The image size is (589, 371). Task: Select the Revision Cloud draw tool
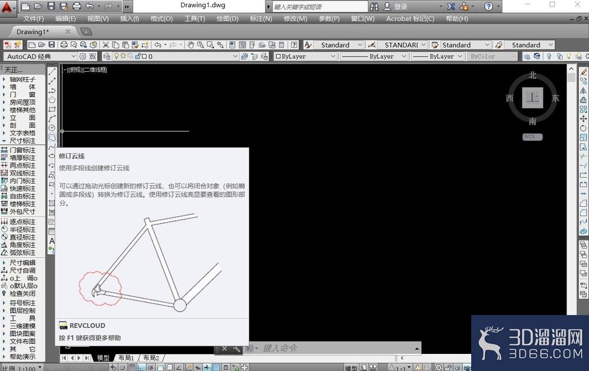(x=52, y=137)
